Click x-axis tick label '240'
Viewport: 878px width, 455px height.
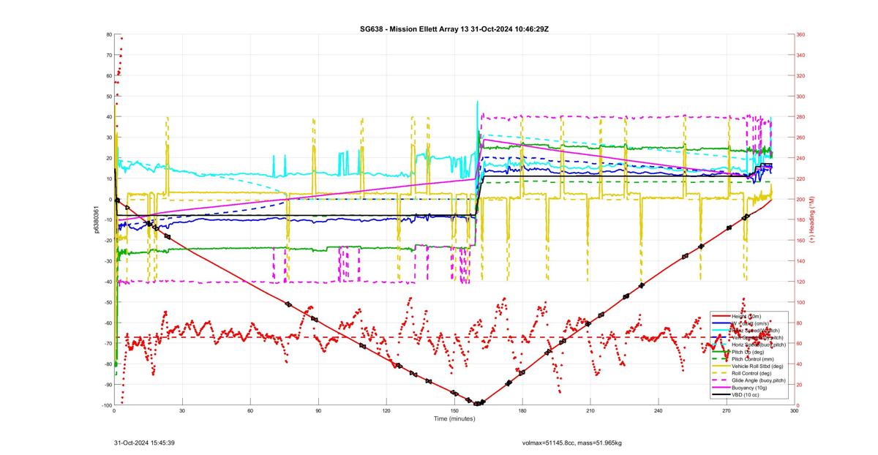658,410
